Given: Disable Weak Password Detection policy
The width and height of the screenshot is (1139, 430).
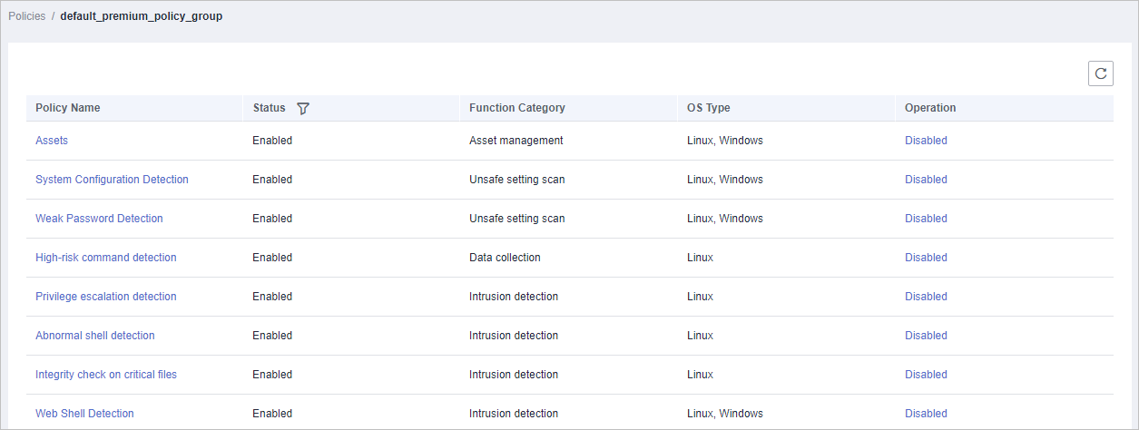Looking at the screenshot, I should [926, 219].
